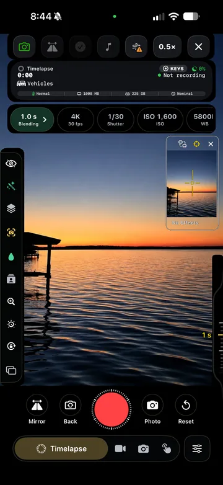Tap the 0% moon indicator
This screenshot has width=223, height=485.
[199, 69]
